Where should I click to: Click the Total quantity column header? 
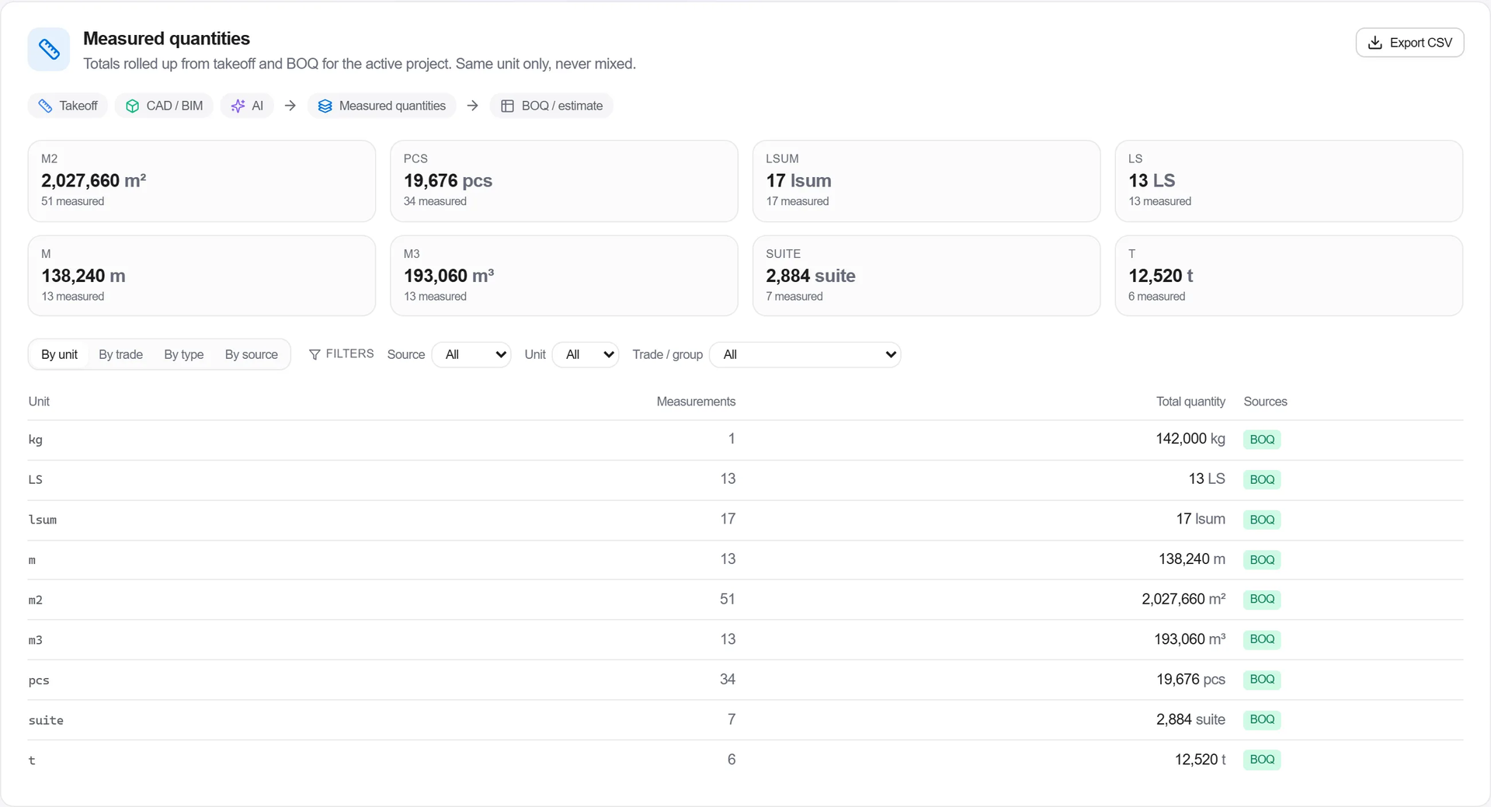1190,402
